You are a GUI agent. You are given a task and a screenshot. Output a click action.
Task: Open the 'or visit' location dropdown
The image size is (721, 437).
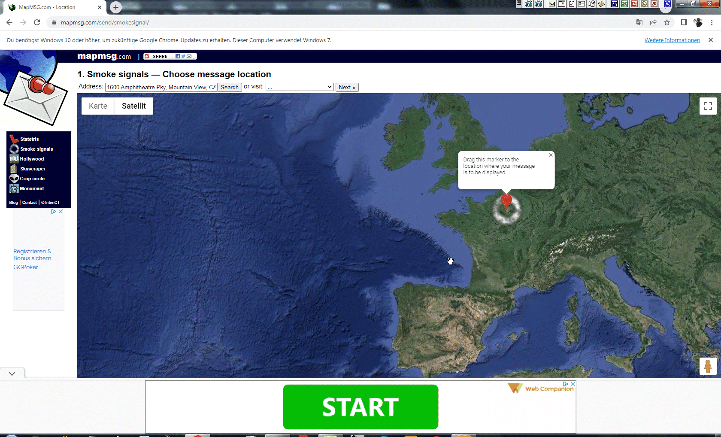[300, 87]
